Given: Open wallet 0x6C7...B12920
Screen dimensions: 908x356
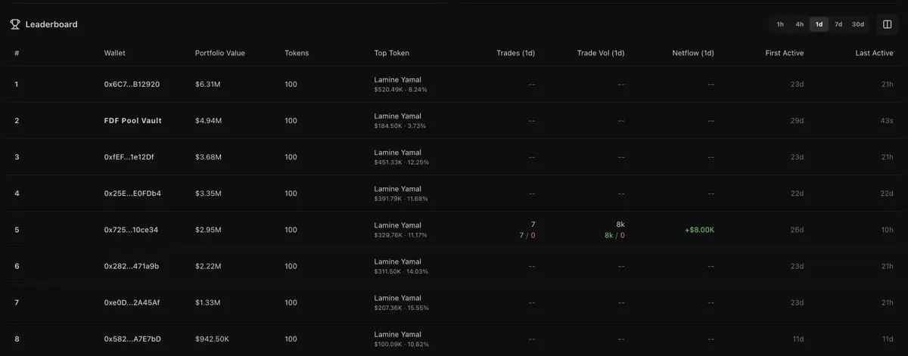Looking at the screenshot, I should [x=132, y=84].
